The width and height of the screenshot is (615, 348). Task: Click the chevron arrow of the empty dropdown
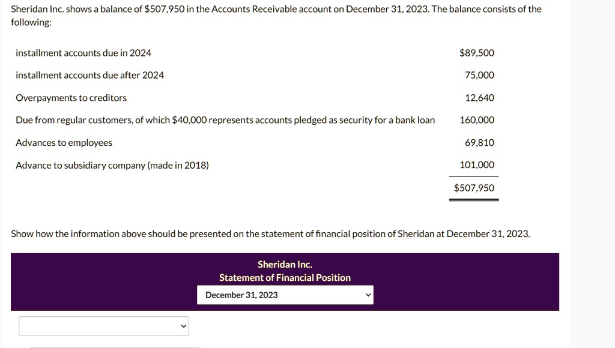click(x=183, y=326)
